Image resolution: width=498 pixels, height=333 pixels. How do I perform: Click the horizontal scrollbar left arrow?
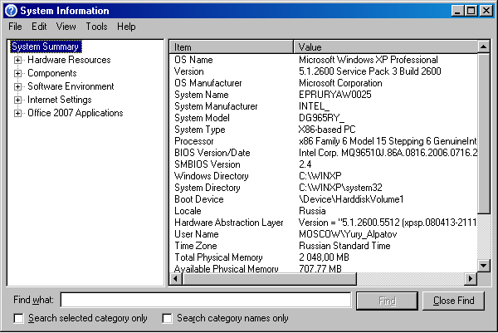coord(175,279)
